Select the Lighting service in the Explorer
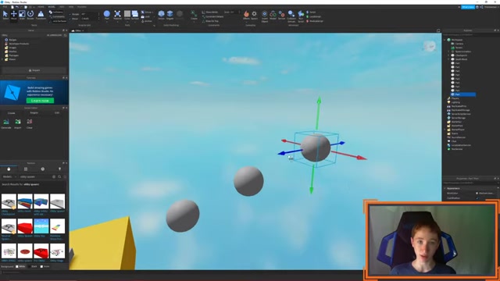The height and width of the screenshot is (281, 500). pos(454,102)
